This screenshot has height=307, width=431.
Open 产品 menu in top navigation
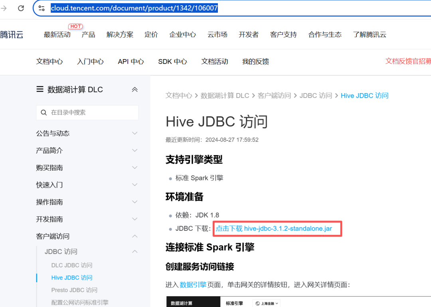[88, 35]
